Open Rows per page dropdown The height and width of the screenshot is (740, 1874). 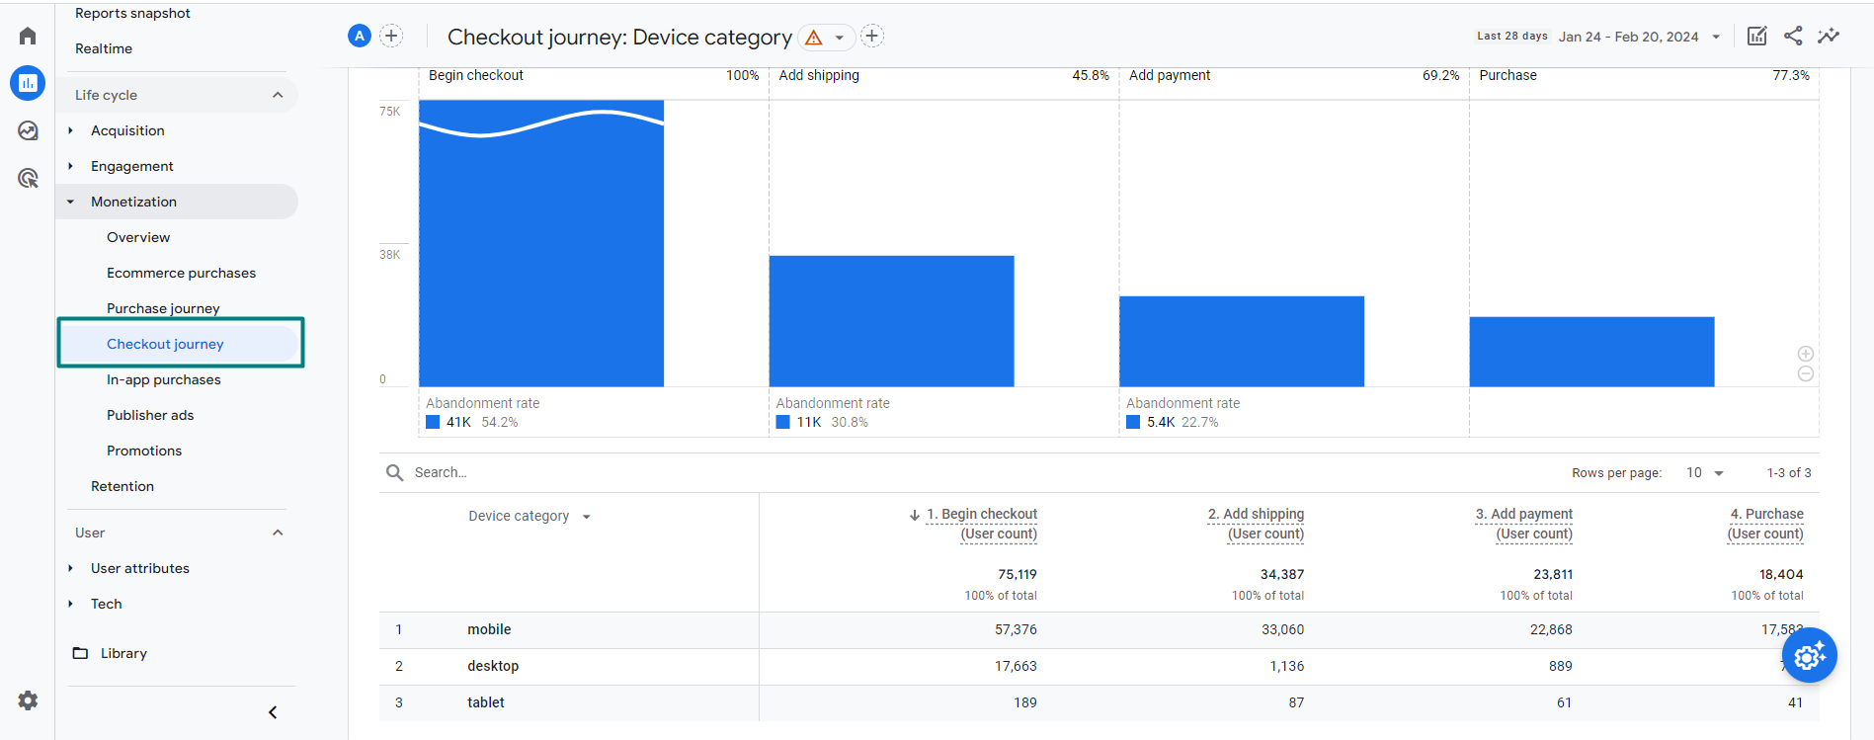[1705, 472]
